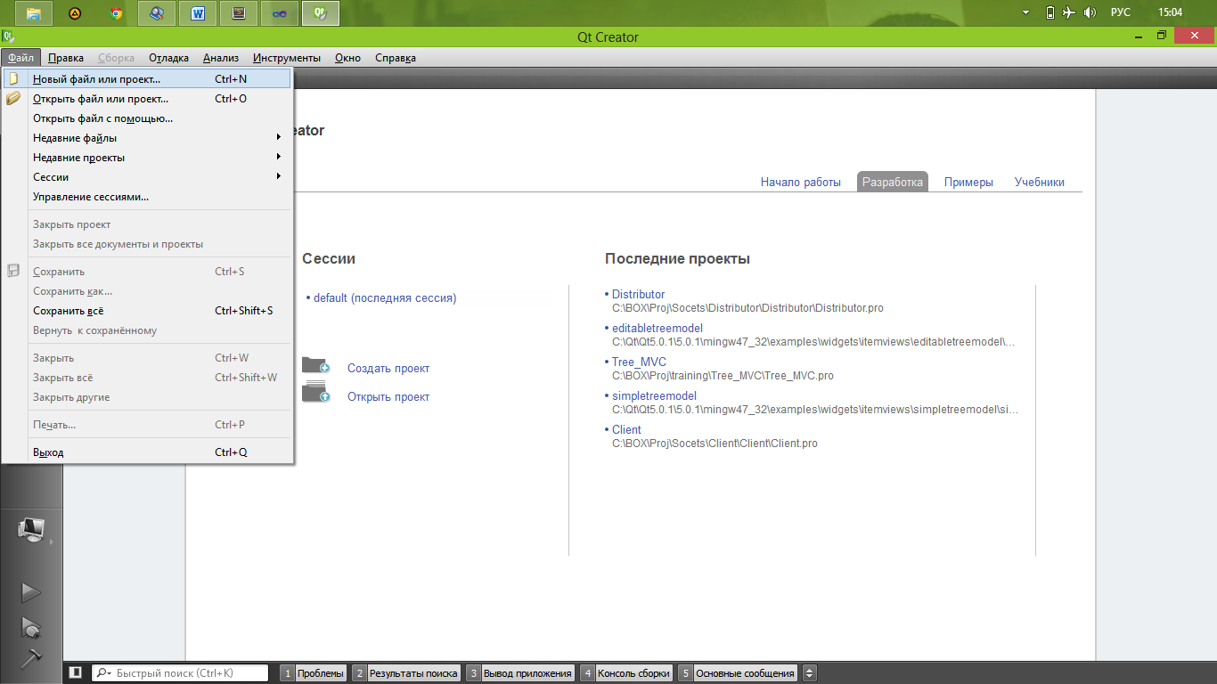Select Новый файл или проект menu item
The width and height of the screenshot is (1217, 684).
[147, 79]
